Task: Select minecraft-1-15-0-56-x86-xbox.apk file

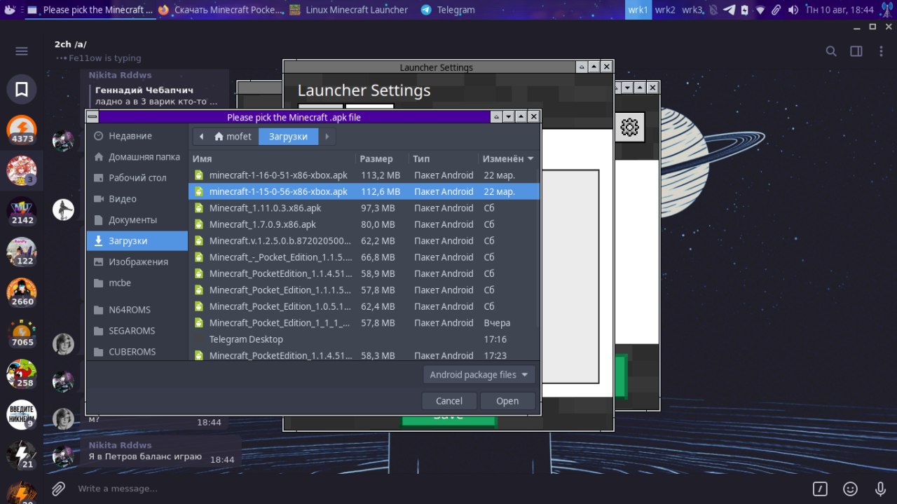Action: pos(362,191)
